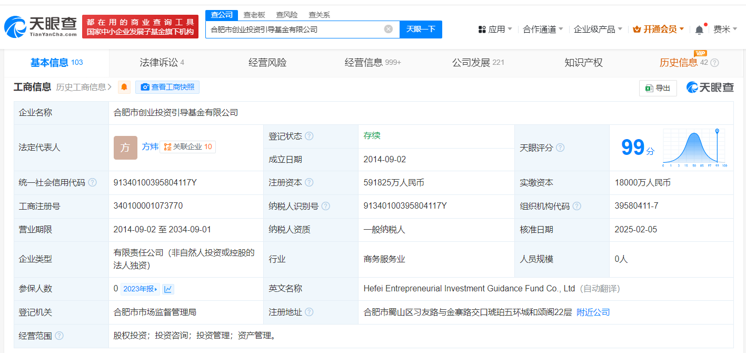Click the 天眼一下 search button
Viewport: 746px width, 353px height.
[421, 30]
